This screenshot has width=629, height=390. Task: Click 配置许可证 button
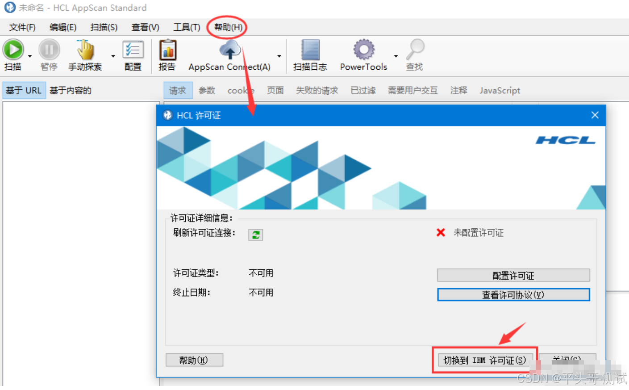512,275
